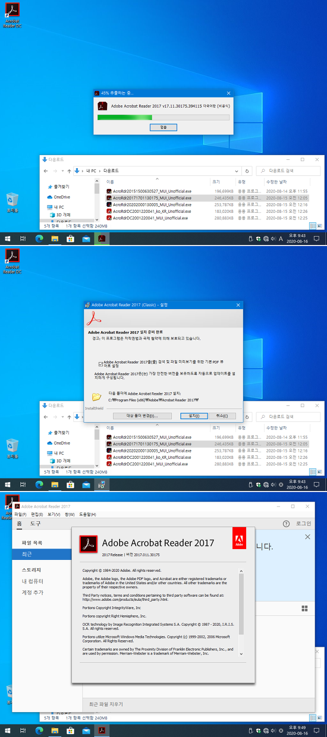327x737 pixels.
Task: Click the About dialog scrollbar up arrow
Action: click(241, 571)
